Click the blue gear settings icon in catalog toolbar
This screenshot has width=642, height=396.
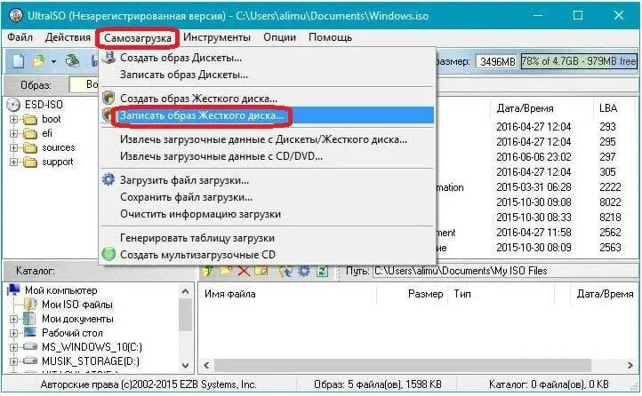(304, 271)
